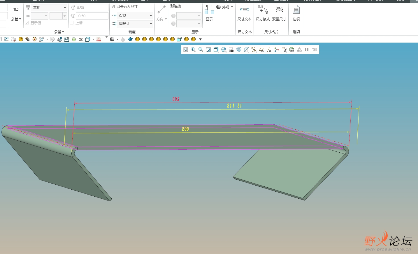
Task: Click the double-X close windows icon
Action: (81, 39)
